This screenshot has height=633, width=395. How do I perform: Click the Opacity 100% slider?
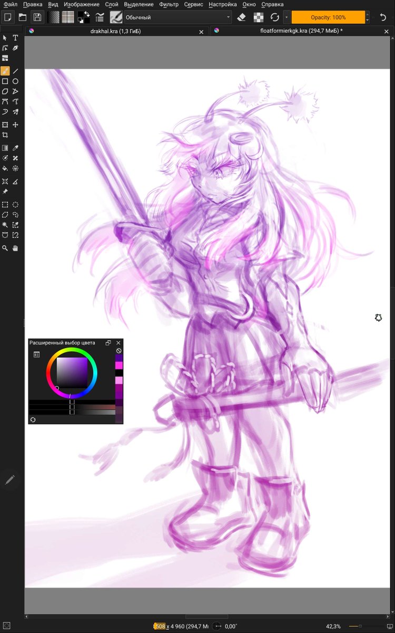(x=328, y=17)
